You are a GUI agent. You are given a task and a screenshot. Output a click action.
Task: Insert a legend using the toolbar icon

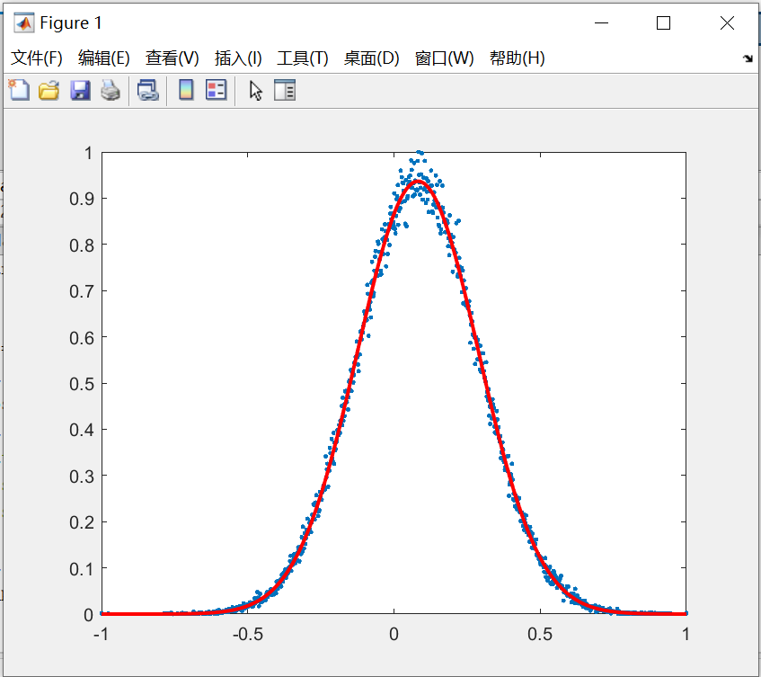pyautogui.click(x=216, y=90)
